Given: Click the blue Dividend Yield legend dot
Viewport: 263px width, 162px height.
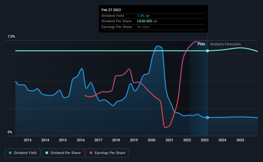Looking at the screenshot, I should point(10,153).
